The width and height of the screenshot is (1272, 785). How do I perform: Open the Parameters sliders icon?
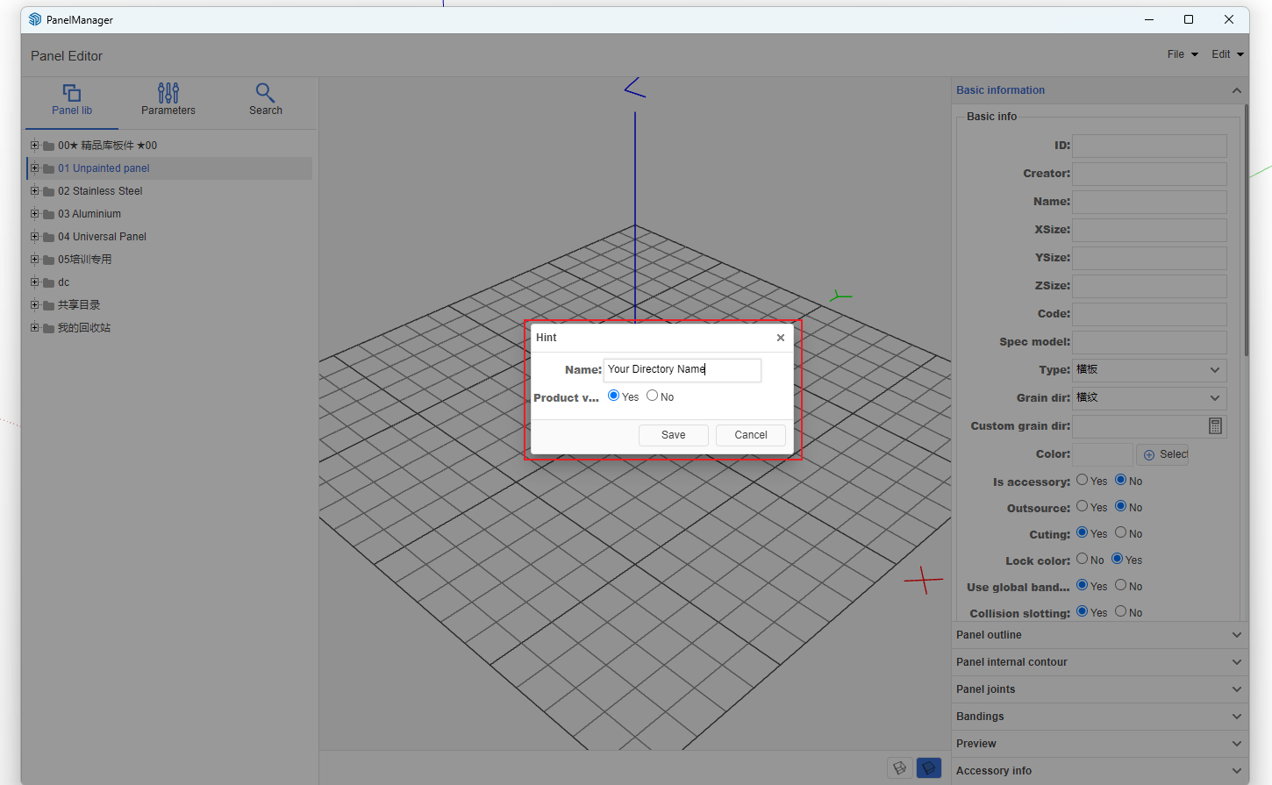[168, 93]
